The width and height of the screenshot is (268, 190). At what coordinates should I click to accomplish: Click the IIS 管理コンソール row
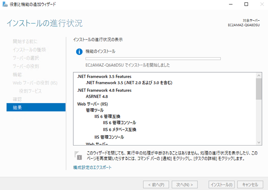(x=109, y=137)
